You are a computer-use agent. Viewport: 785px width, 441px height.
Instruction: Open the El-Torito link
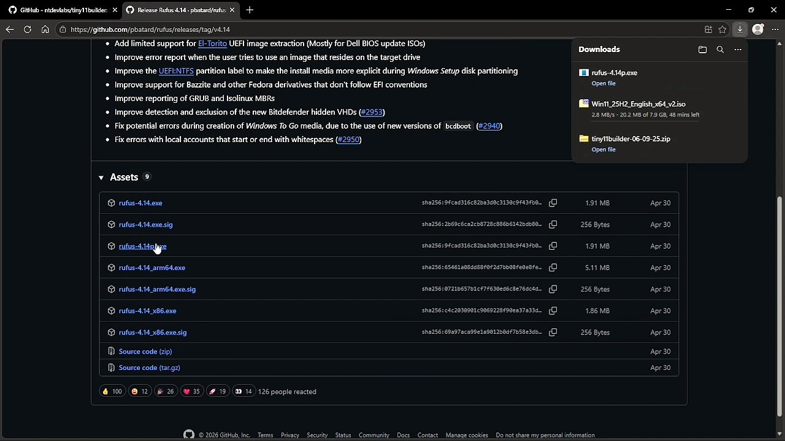212,43
